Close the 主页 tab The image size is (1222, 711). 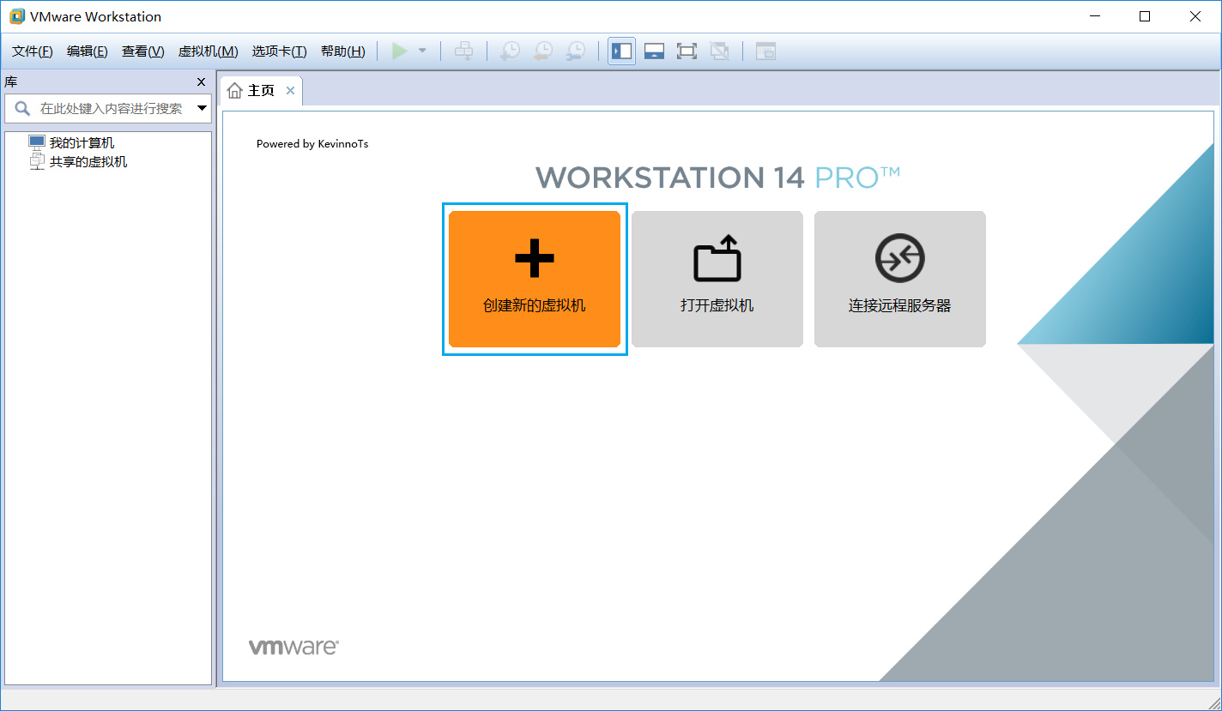(290, 91)
